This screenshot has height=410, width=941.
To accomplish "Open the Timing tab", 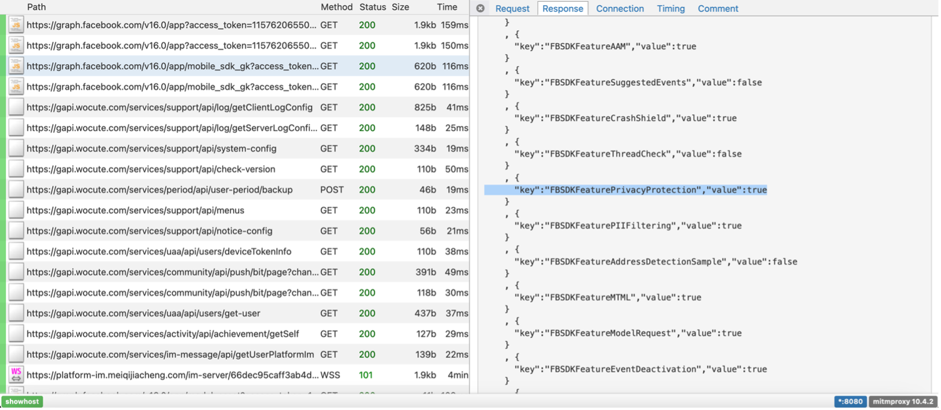I will coord(671,9).
